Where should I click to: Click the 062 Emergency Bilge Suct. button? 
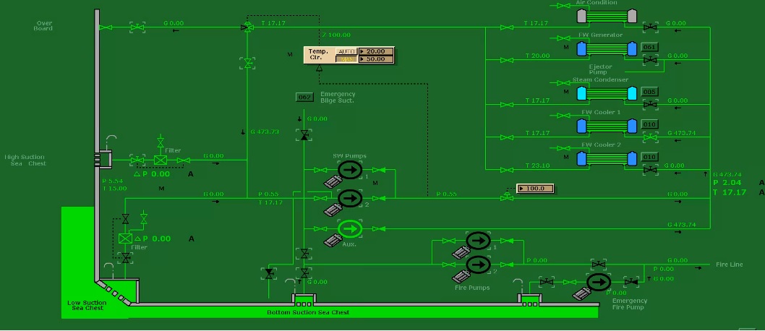304,98
